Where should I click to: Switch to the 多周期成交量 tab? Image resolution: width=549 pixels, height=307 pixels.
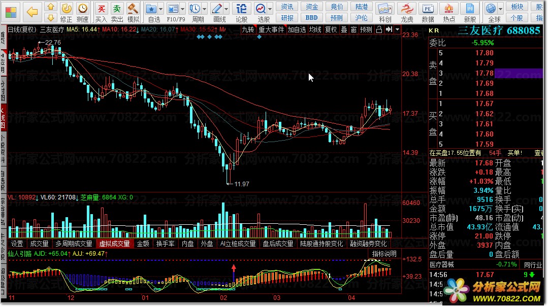point(74,244)
